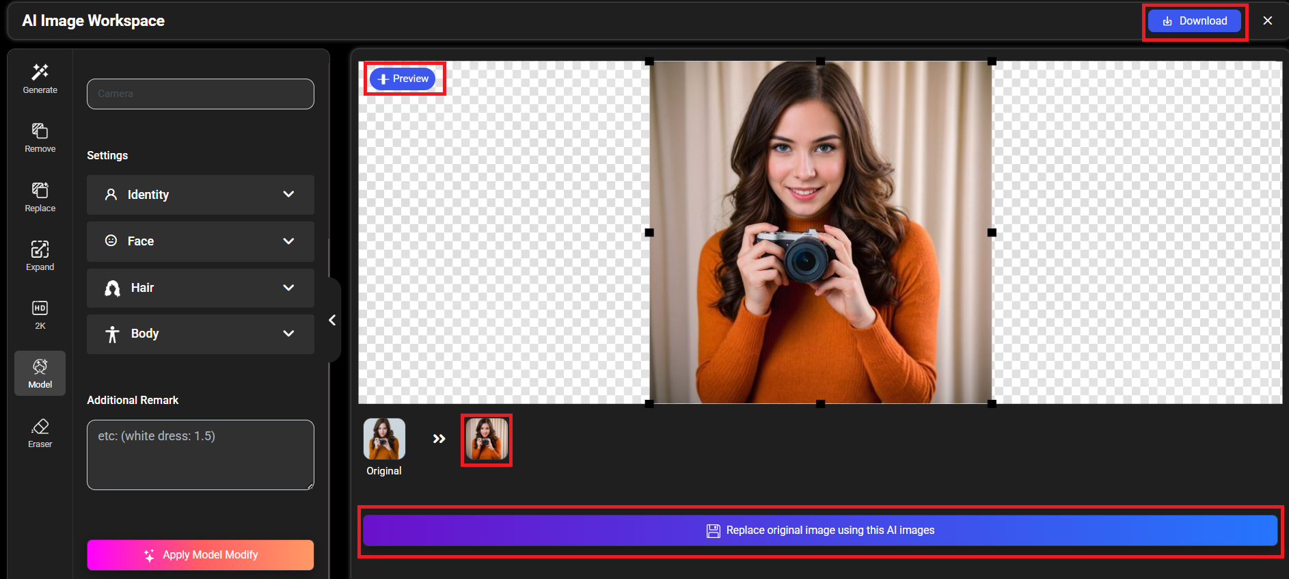Click the right-middle resize handle of the image
1289x579 pixels.
992,232
